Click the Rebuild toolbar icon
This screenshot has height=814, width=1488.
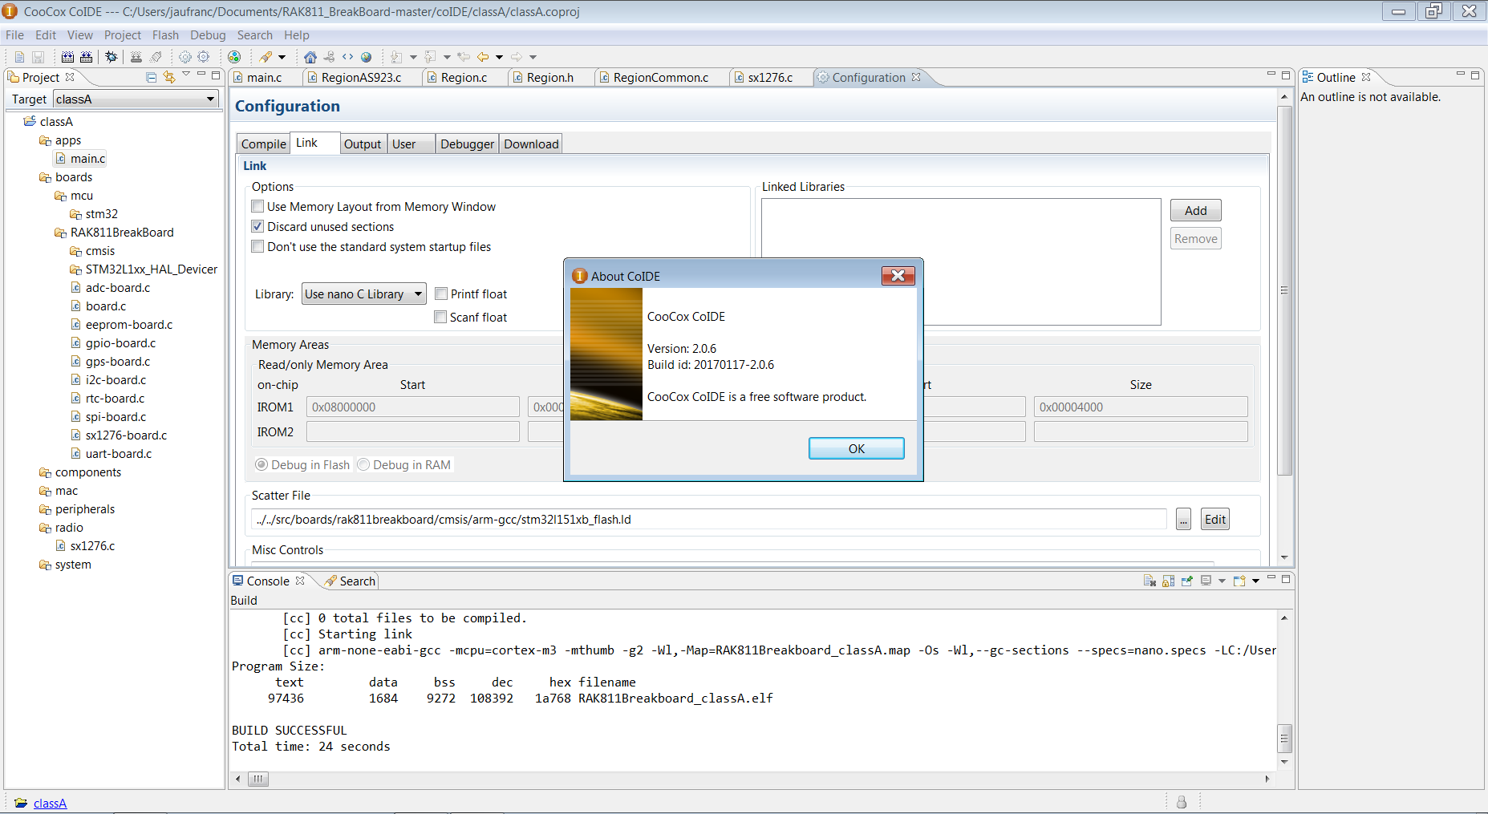coord(86,57)
